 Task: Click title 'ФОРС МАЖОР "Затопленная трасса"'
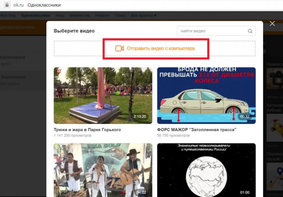click(x=197, y=130)
